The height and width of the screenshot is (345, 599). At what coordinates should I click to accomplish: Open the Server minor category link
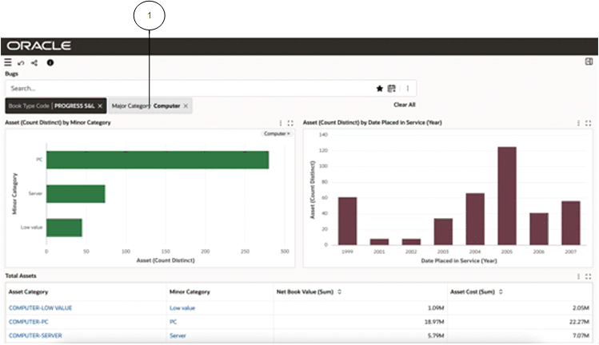click(178, 335)
